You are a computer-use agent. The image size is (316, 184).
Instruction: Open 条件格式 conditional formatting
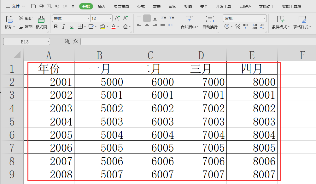pyautogui.click(x=281, y=22)
